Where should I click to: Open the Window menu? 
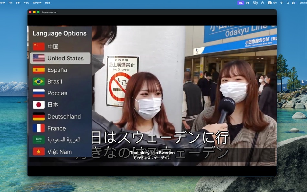(37, 3)
